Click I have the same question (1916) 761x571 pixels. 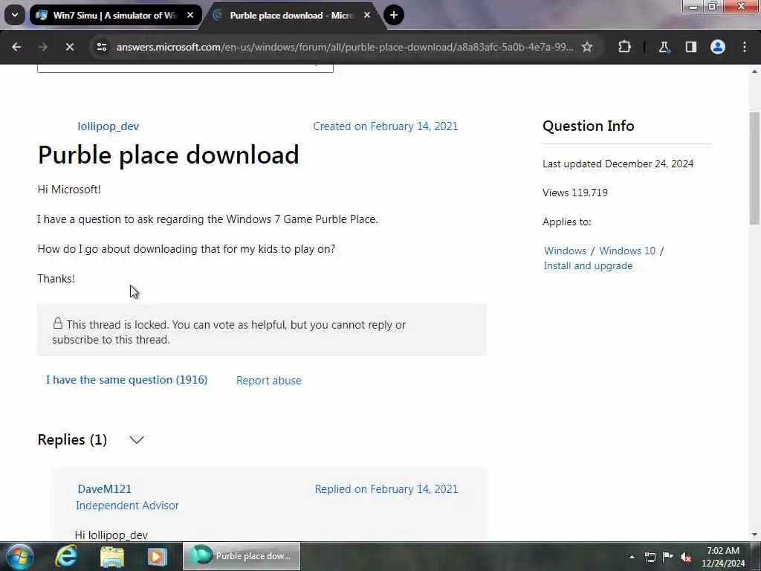coord(126,380)
